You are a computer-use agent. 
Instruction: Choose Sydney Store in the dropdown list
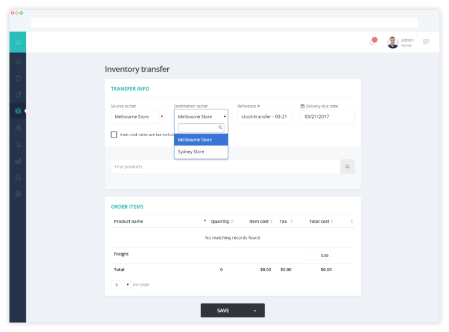201,152
